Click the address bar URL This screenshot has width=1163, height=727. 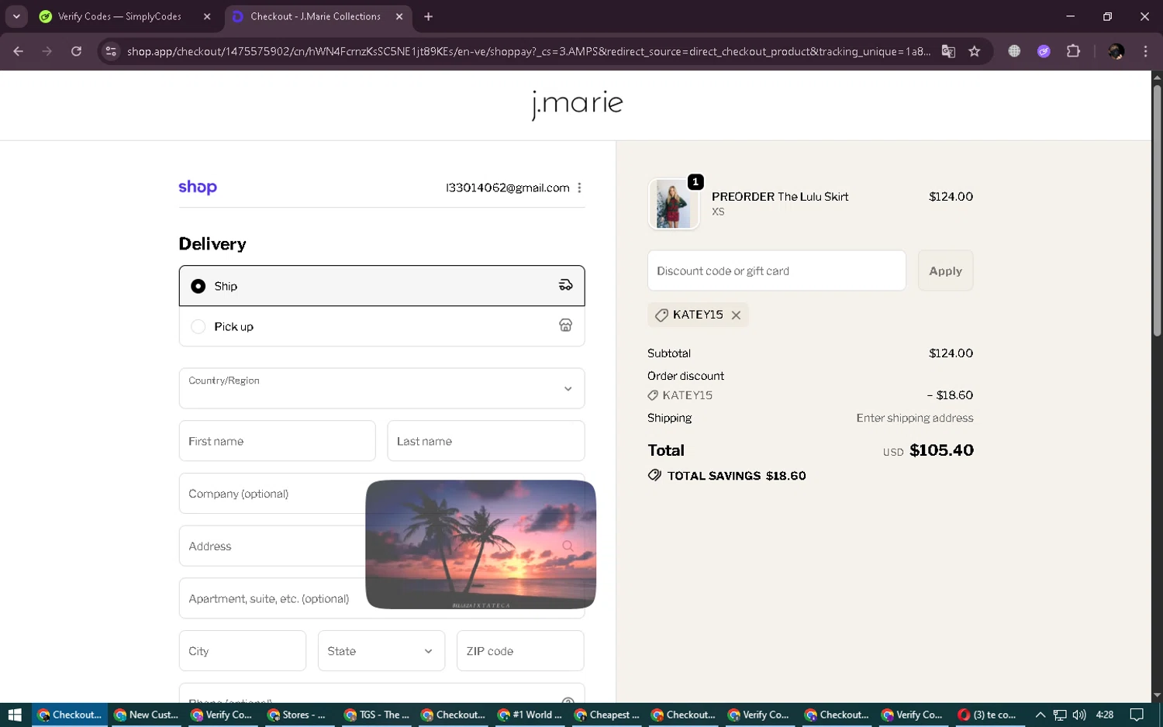[528, 51]
